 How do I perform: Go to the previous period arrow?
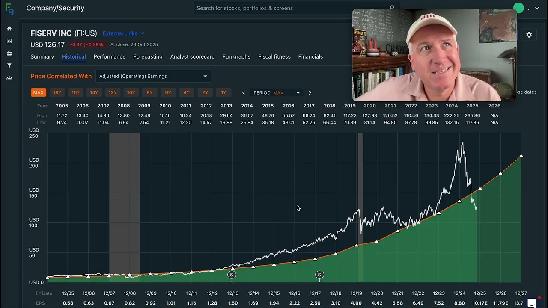click(244, 93)
